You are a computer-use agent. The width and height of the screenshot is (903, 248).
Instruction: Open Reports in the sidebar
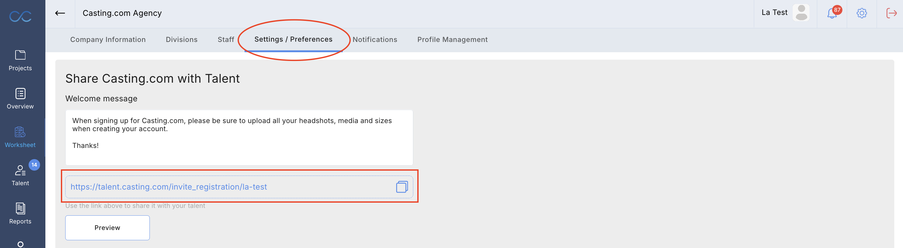click(20, 214)
